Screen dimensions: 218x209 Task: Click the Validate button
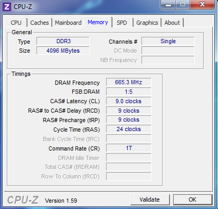tap(150, 200)
